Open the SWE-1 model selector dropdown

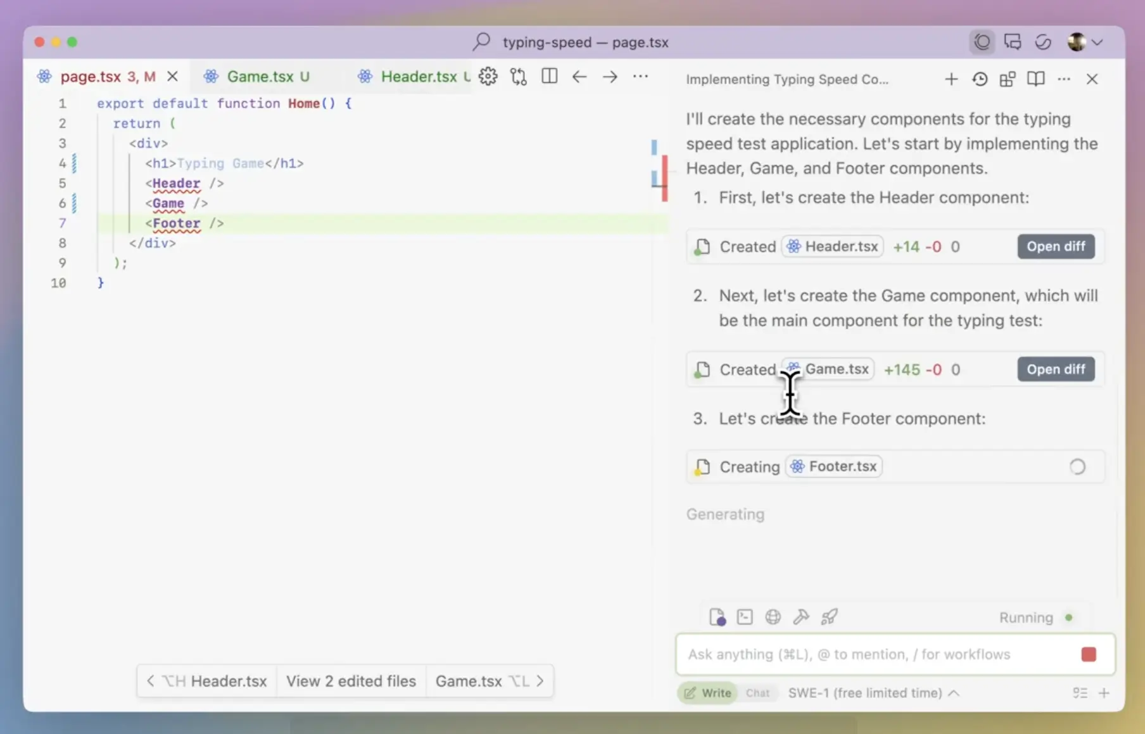pyautogui.click(x=873, y=693)
